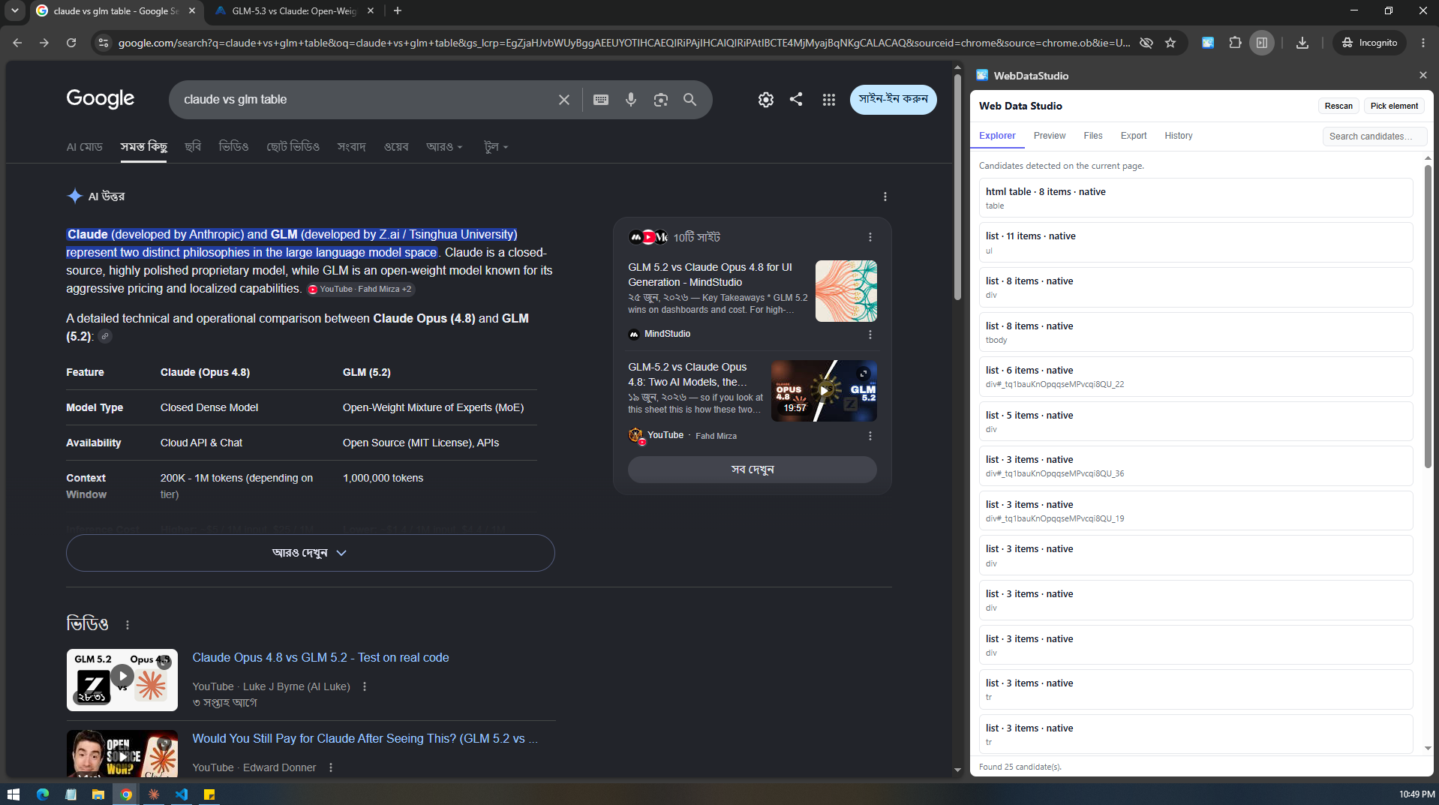Screen dimensions: 1439x805
Task: Open Google Lens image search
Action: [x=660, y=100]
